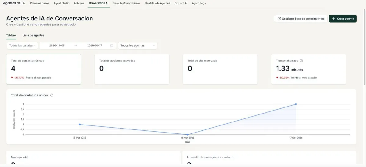Click the 15 Oct 2026 axis label
This screenshot has width=366, height=167.
[80, 138]
